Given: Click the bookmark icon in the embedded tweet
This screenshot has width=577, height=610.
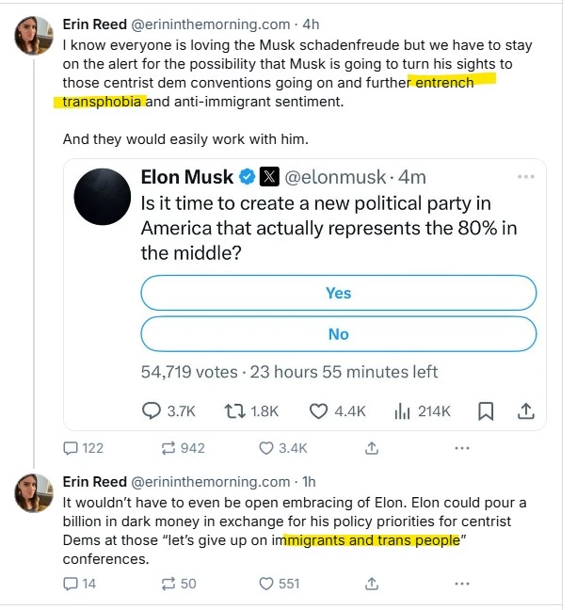Looking at the screenshot, I should (486, 411).
